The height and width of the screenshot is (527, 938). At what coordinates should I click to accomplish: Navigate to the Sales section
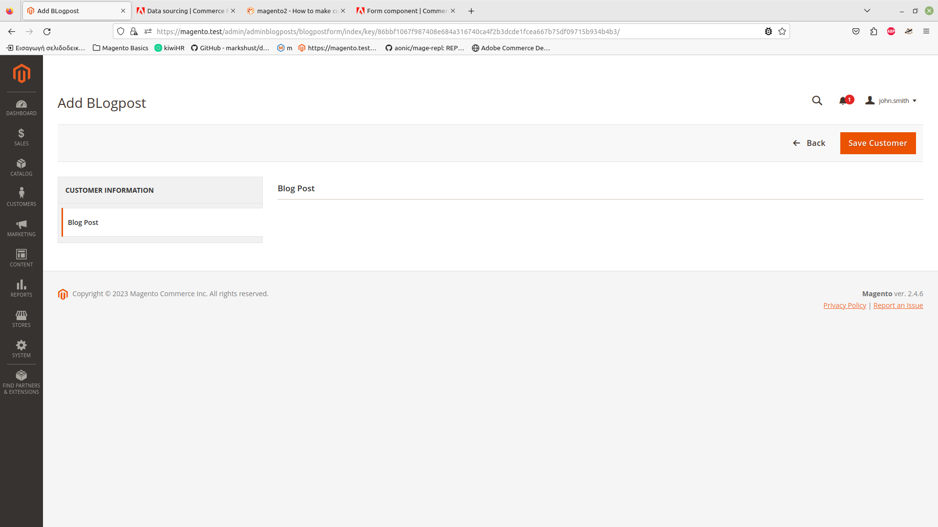pos(21,137)
